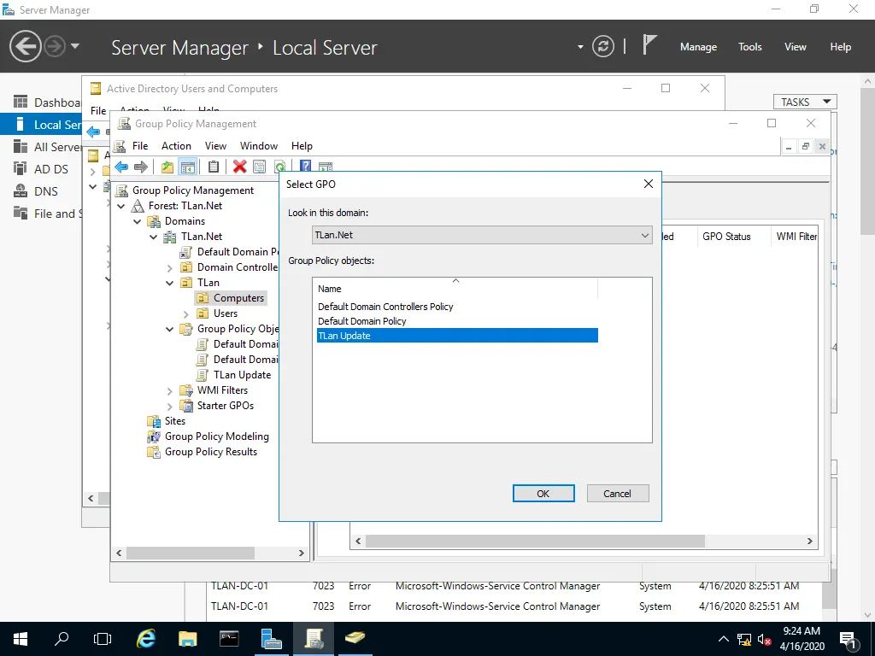The image size is (875, 656).
Task: Confirm GPO selection with OK button
Action: point(543,493)
